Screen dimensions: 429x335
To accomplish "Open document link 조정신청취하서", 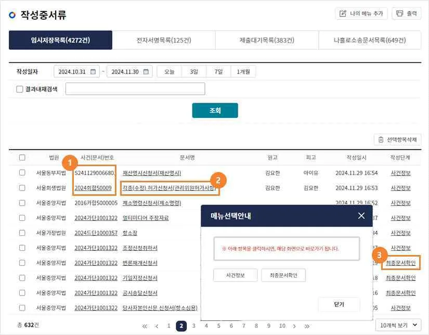I will (140, 248).
